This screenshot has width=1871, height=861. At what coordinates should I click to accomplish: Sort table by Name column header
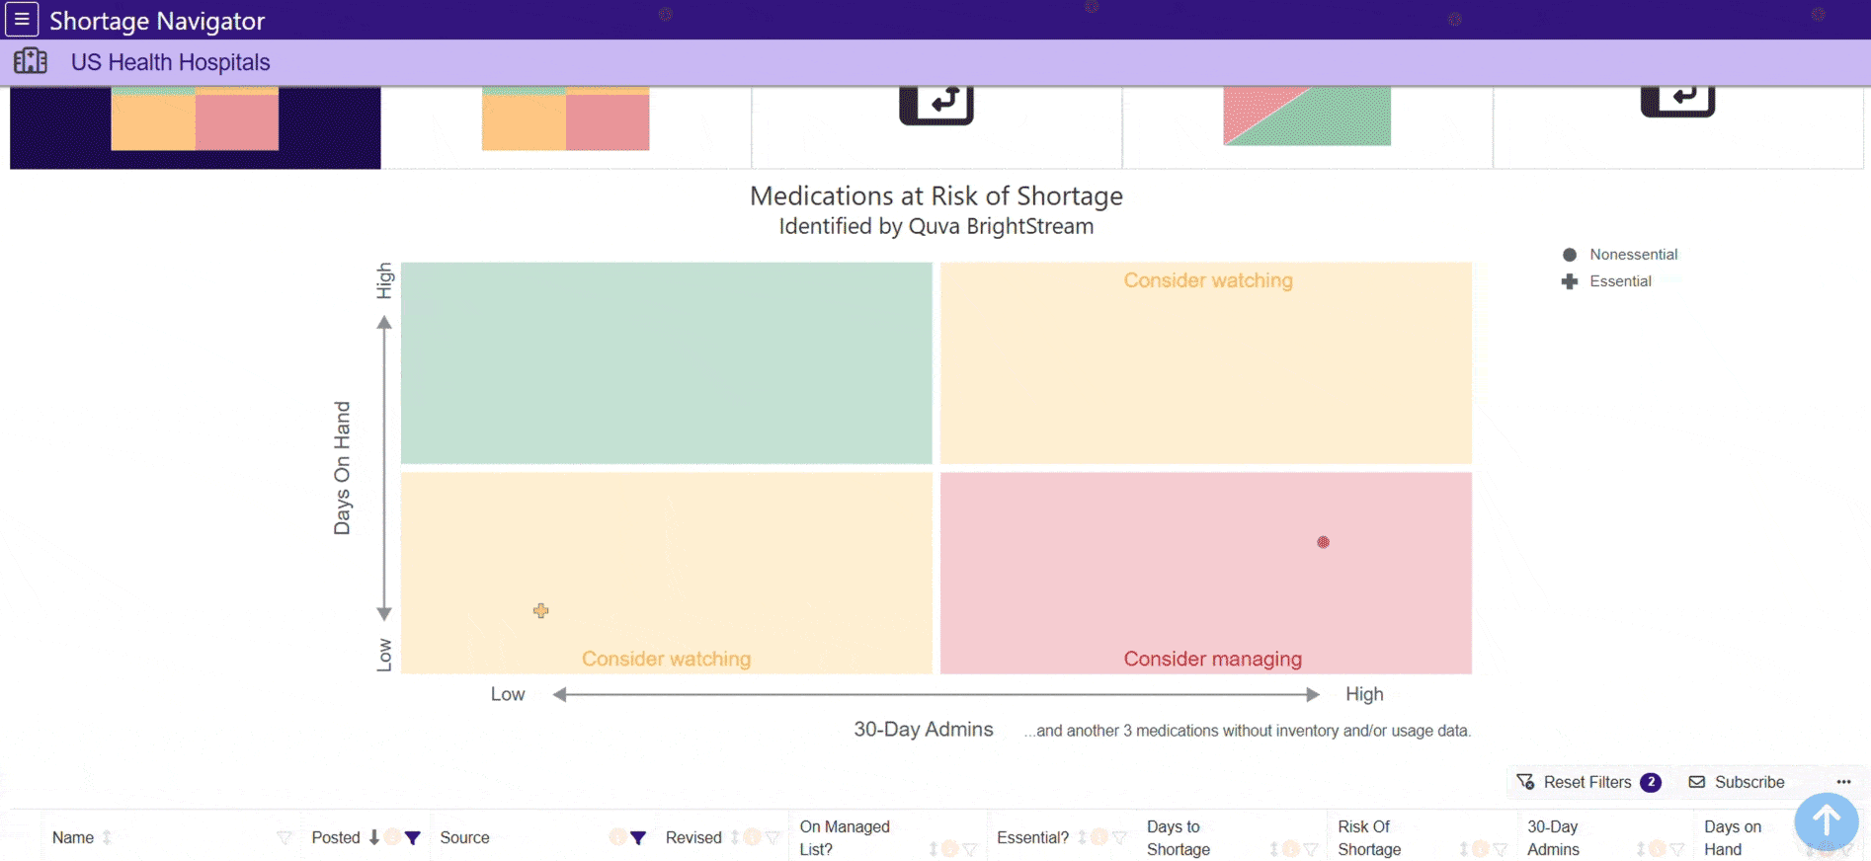tap(73, 838)
